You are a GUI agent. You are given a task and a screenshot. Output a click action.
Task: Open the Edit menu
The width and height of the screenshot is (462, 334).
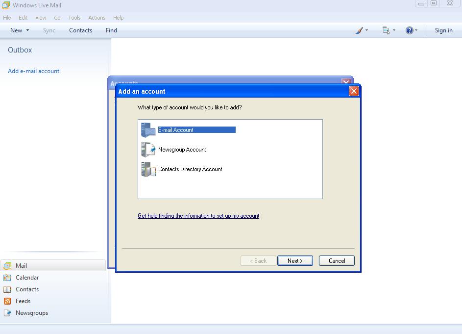pyautogui.click(x=23, y=18)
